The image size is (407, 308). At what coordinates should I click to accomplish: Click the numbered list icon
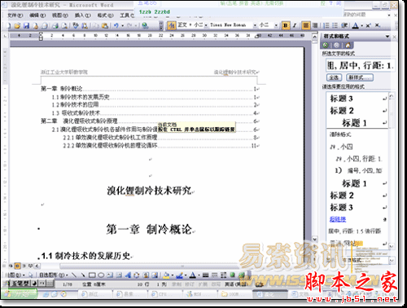(326, 25)
